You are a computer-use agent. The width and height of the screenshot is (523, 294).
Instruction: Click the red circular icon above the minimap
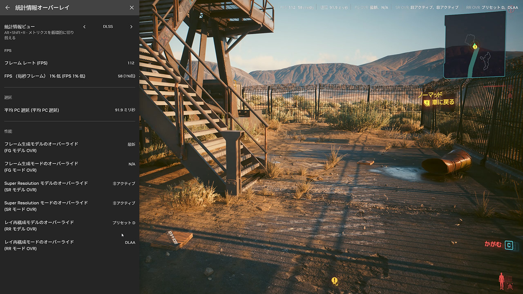pyautogui.click(x=512, y=10)
